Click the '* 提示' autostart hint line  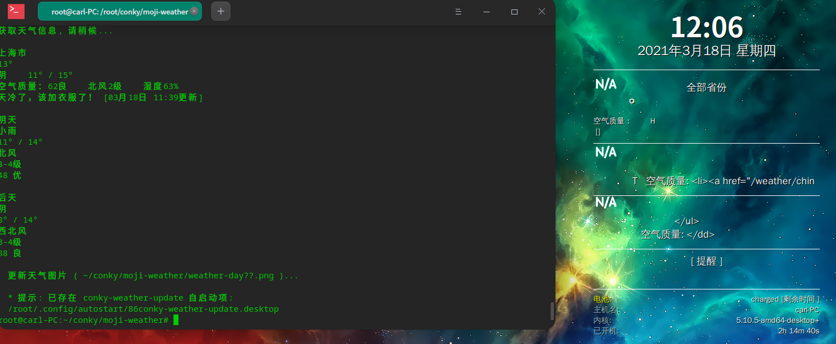[121, 298]
